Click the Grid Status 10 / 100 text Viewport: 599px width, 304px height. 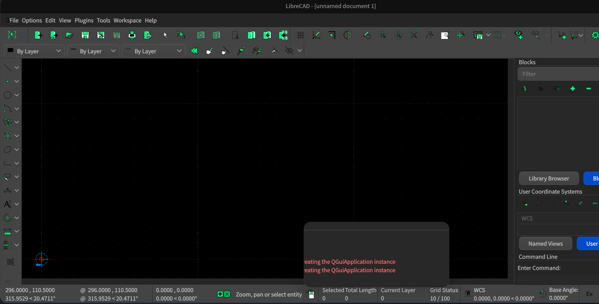click(x=440, y=298)
